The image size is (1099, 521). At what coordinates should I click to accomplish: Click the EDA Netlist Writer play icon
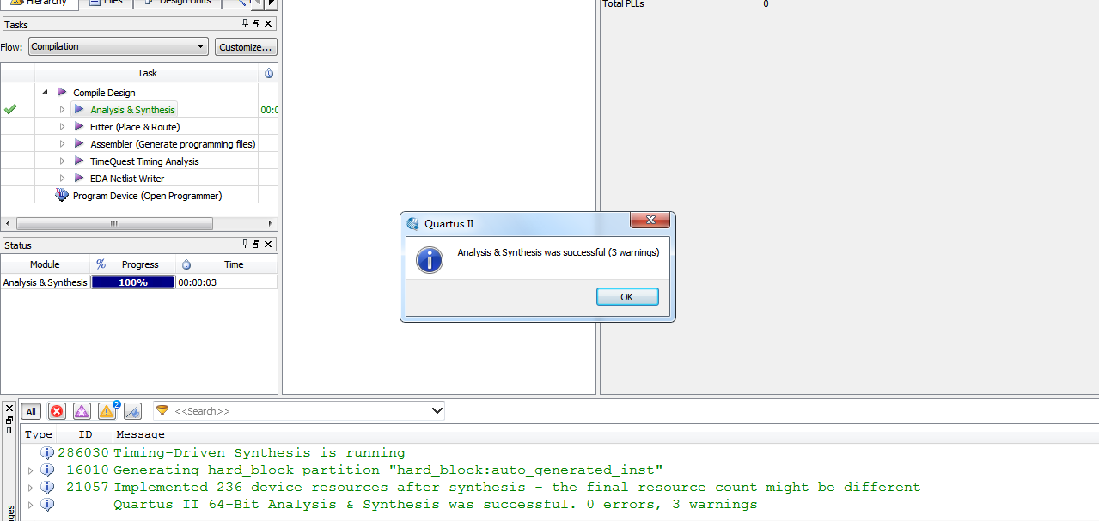click(x=79, y=178)
